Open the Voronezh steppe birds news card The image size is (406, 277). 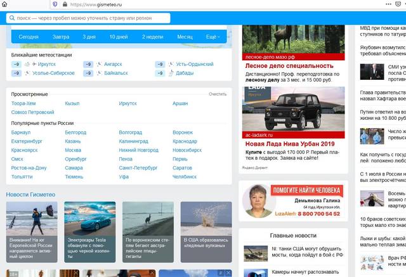click(x=148, y=232)
